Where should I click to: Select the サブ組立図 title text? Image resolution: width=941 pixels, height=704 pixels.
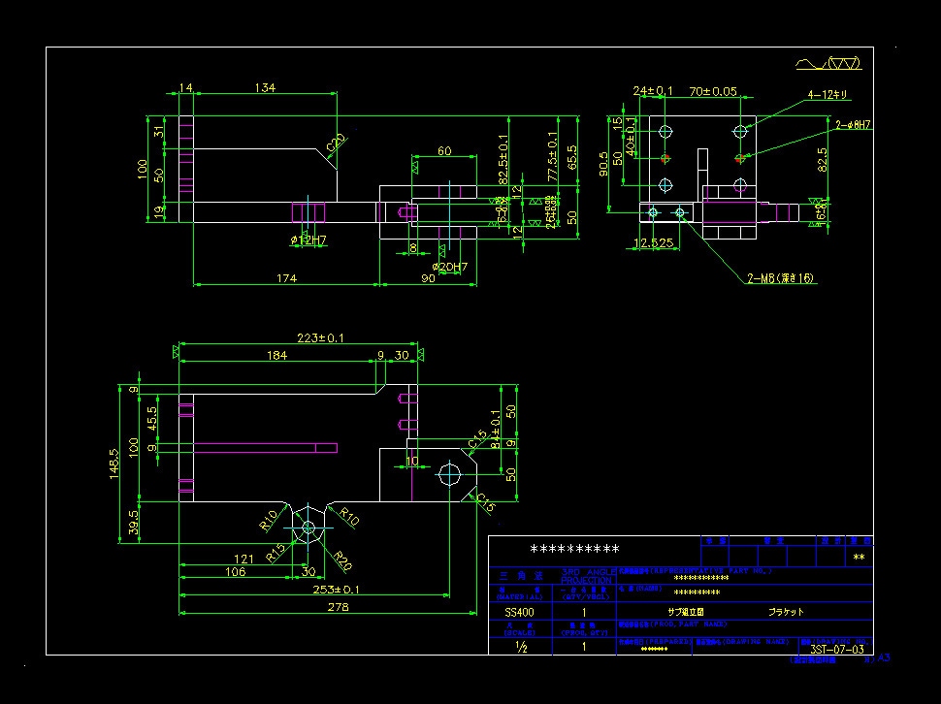tap(685, 612)
